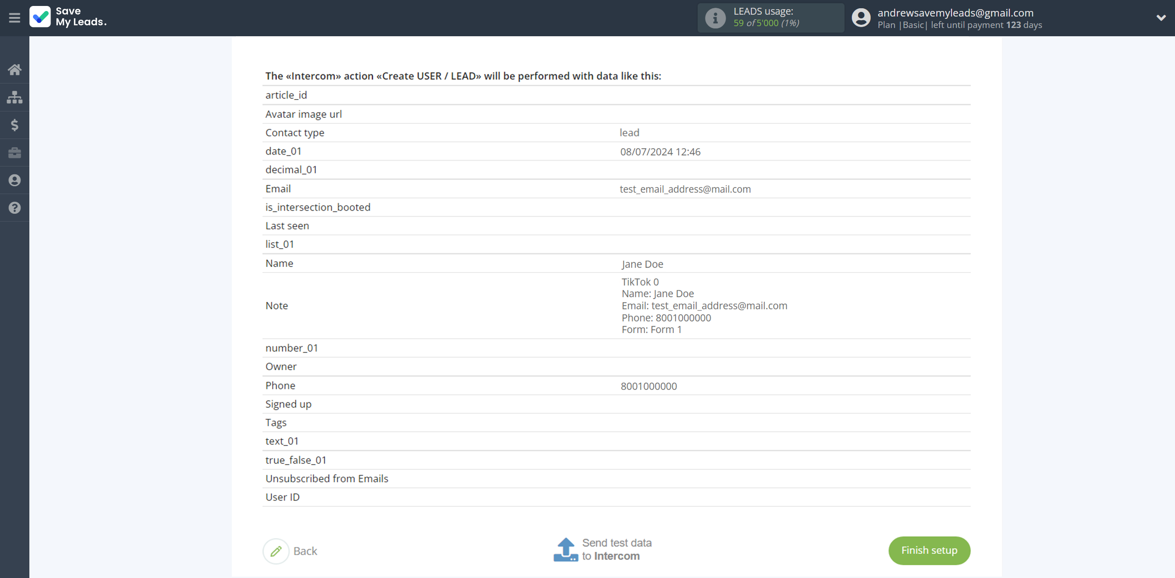
Task: Open help question mark icon
Action: (15, 208)
